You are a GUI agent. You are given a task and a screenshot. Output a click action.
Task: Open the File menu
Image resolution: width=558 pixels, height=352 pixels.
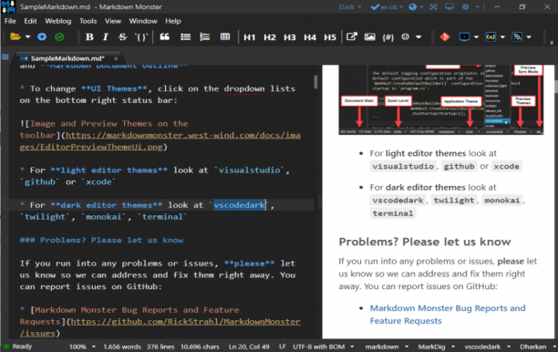click(x=10, y=21)
